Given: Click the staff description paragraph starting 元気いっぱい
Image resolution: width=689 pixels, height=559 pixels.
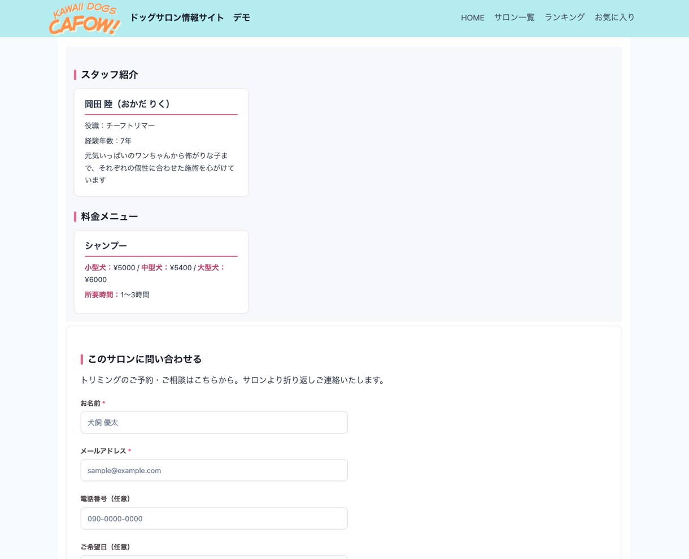Looking at the screenshot, I should click(x=160, y=168).
